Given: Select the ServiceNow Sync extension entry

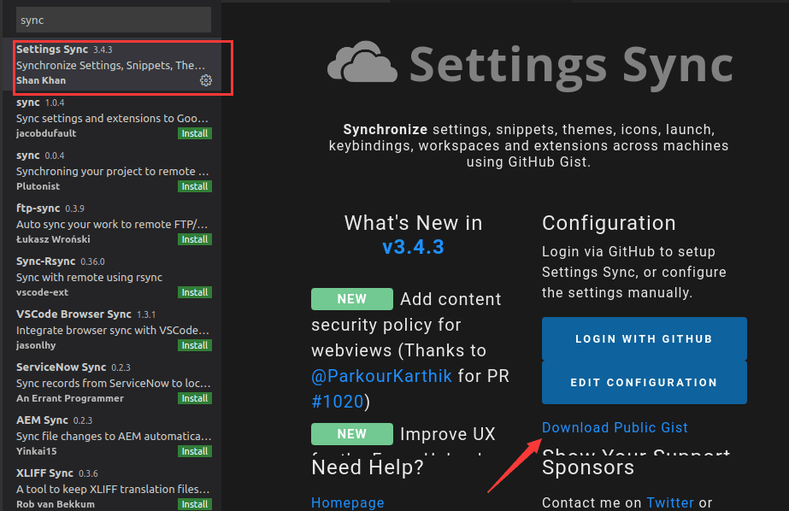Looking at the screenshot, I should tap(113, 383).
